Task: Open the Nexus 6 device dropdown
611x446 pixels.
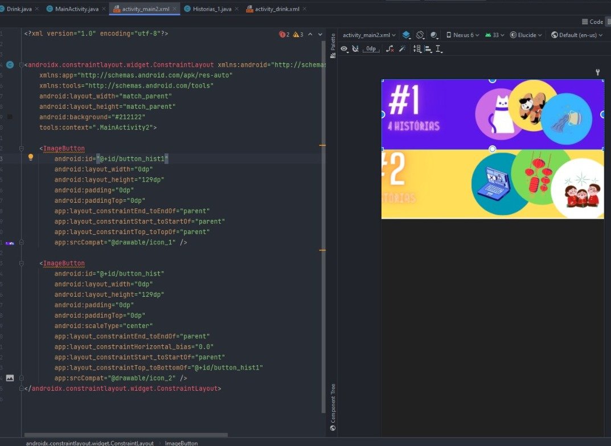Action: point(462,35)
